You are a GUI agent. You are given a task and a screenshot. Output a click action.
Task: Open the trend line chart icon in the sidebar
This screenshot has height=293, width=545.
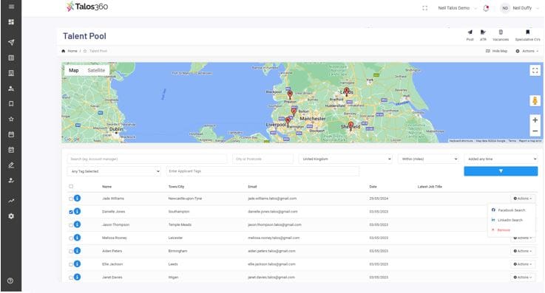[11, 201]
